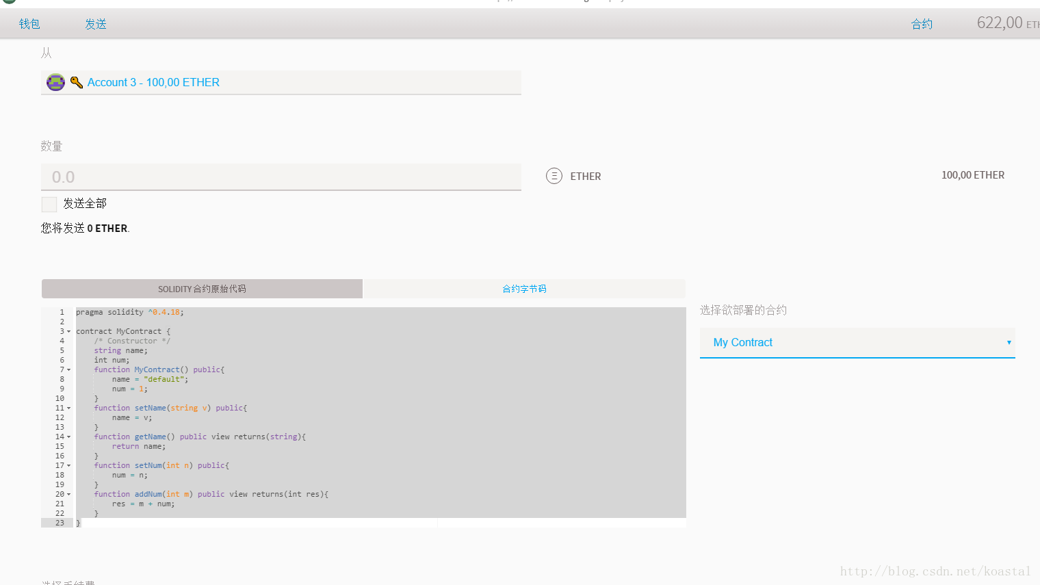The image size is (1040, 585).
Task: Open the 发送 send tab
Action: (x=96, y=24)
